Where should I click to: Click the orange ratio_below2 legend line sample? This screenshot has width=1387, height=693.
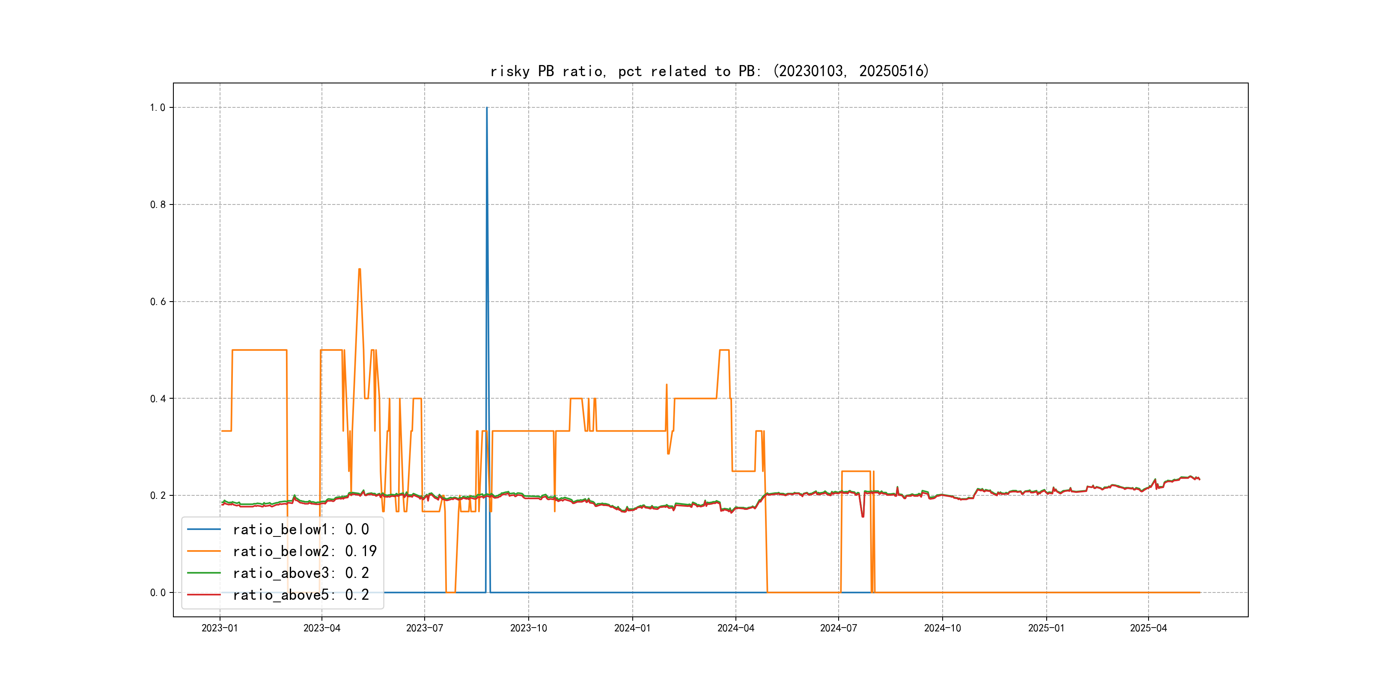[x=203, y=551]
